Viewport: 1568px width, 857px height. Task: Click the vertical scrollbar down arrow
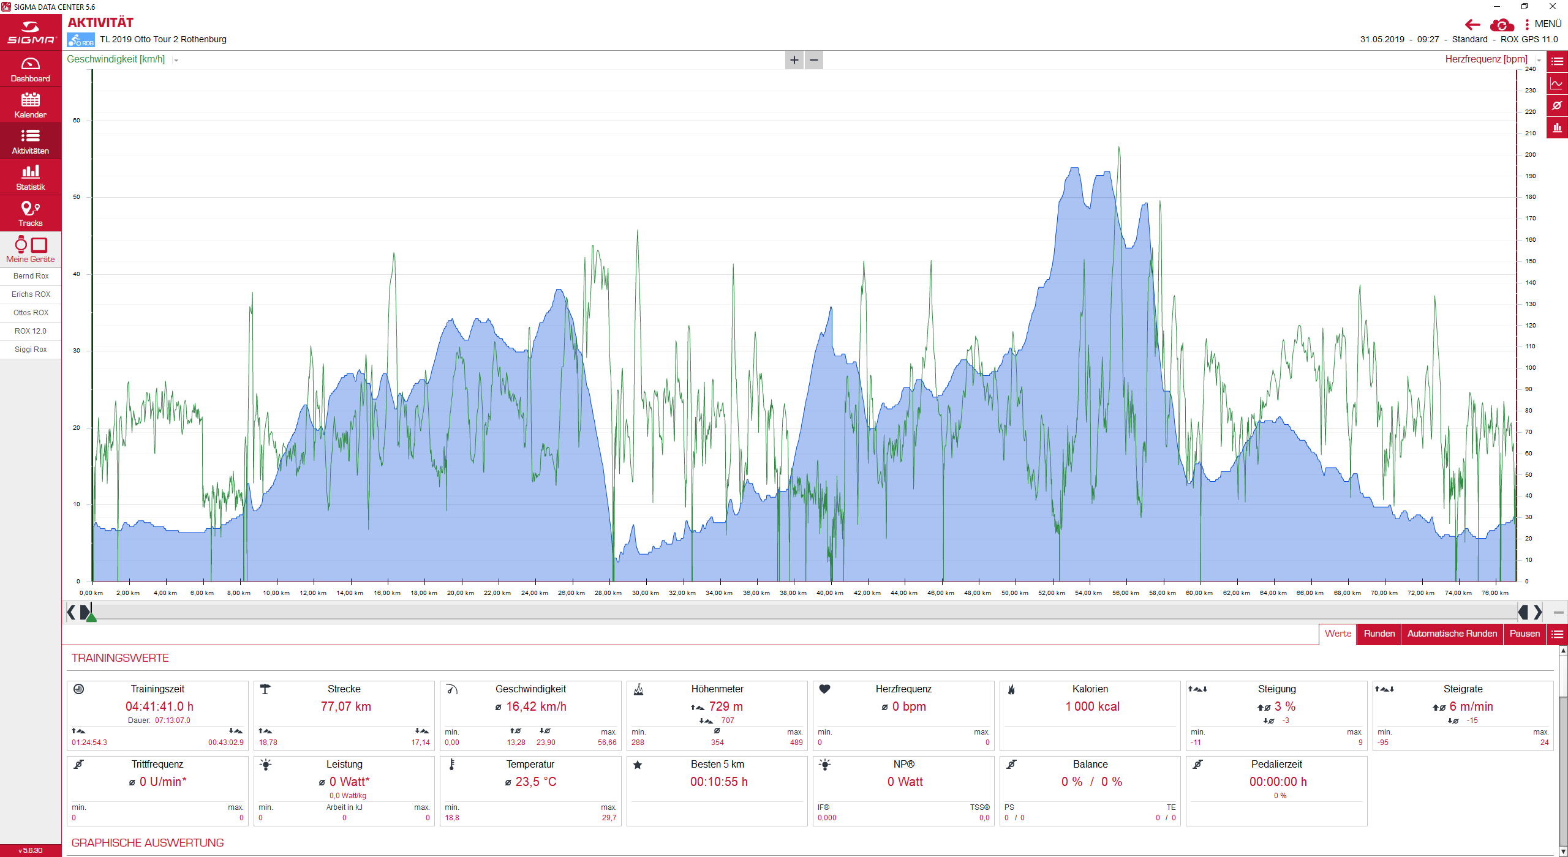tap(1563, 851)
